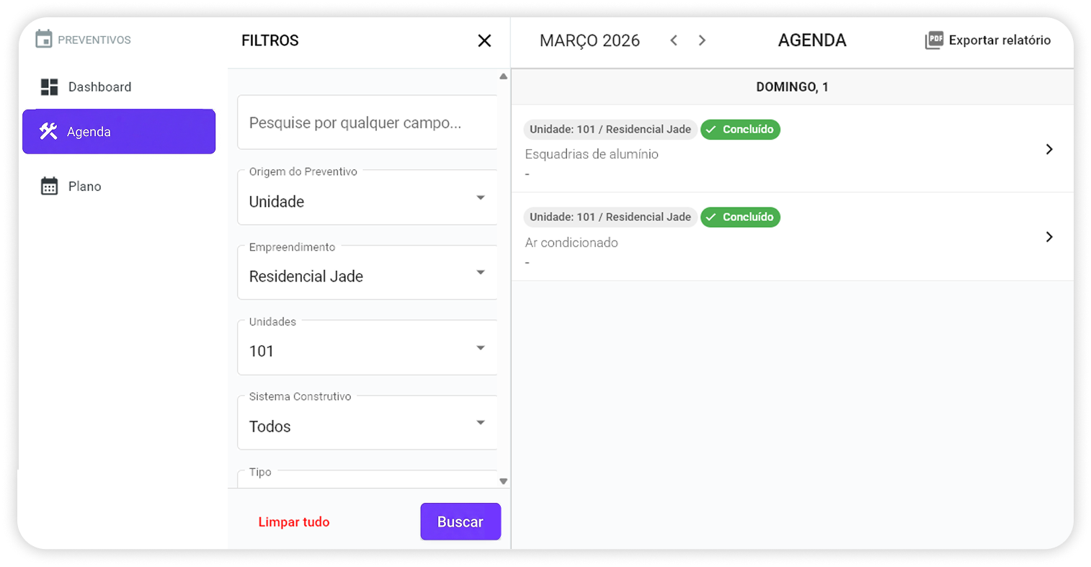Click the PDF export icon
The height and width of the screenshot is (567, 1091).
(934, 40)
